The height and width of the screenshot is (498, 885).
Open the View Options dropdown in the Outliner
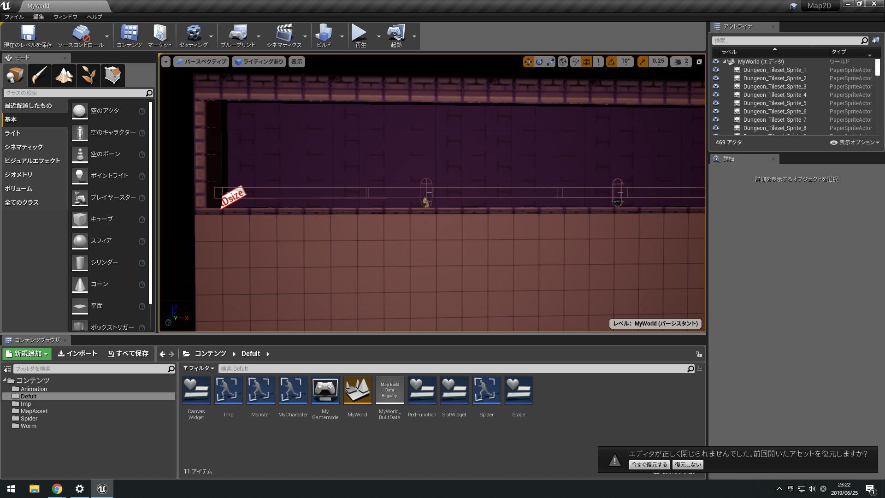855,142
